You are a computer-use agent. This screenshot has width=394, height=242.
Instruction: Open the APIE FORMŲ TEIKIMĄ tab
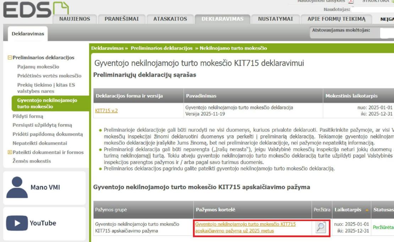coord(335,19)
